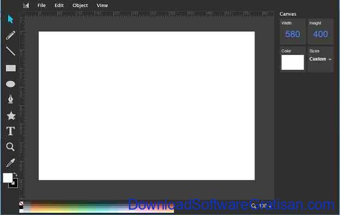Select the Pen path tool
Image resolution: width=340 pixels, height=215 pixels.
(x=10, y=99)
